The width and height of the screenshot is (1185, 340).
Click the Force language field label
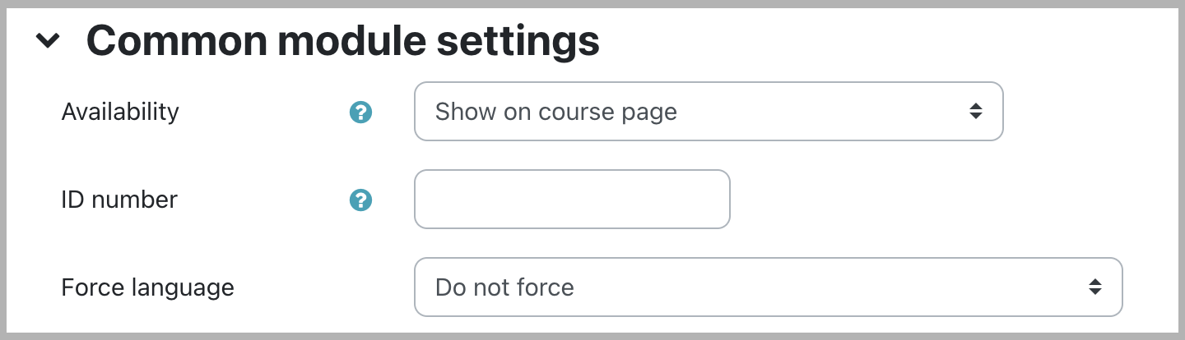coord(148,287)
